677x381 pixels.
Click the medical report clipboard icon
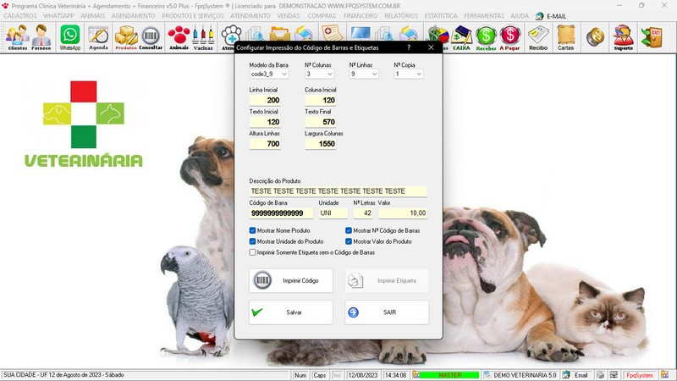tap(332, 33)
